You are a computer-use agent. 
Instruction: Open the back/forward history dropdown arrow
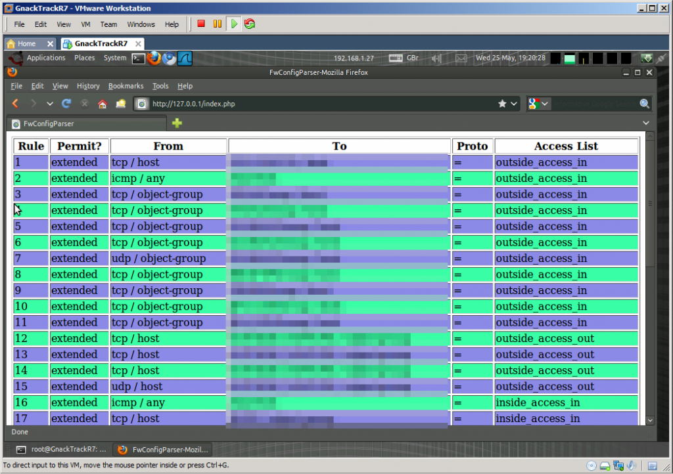(50, 104)
